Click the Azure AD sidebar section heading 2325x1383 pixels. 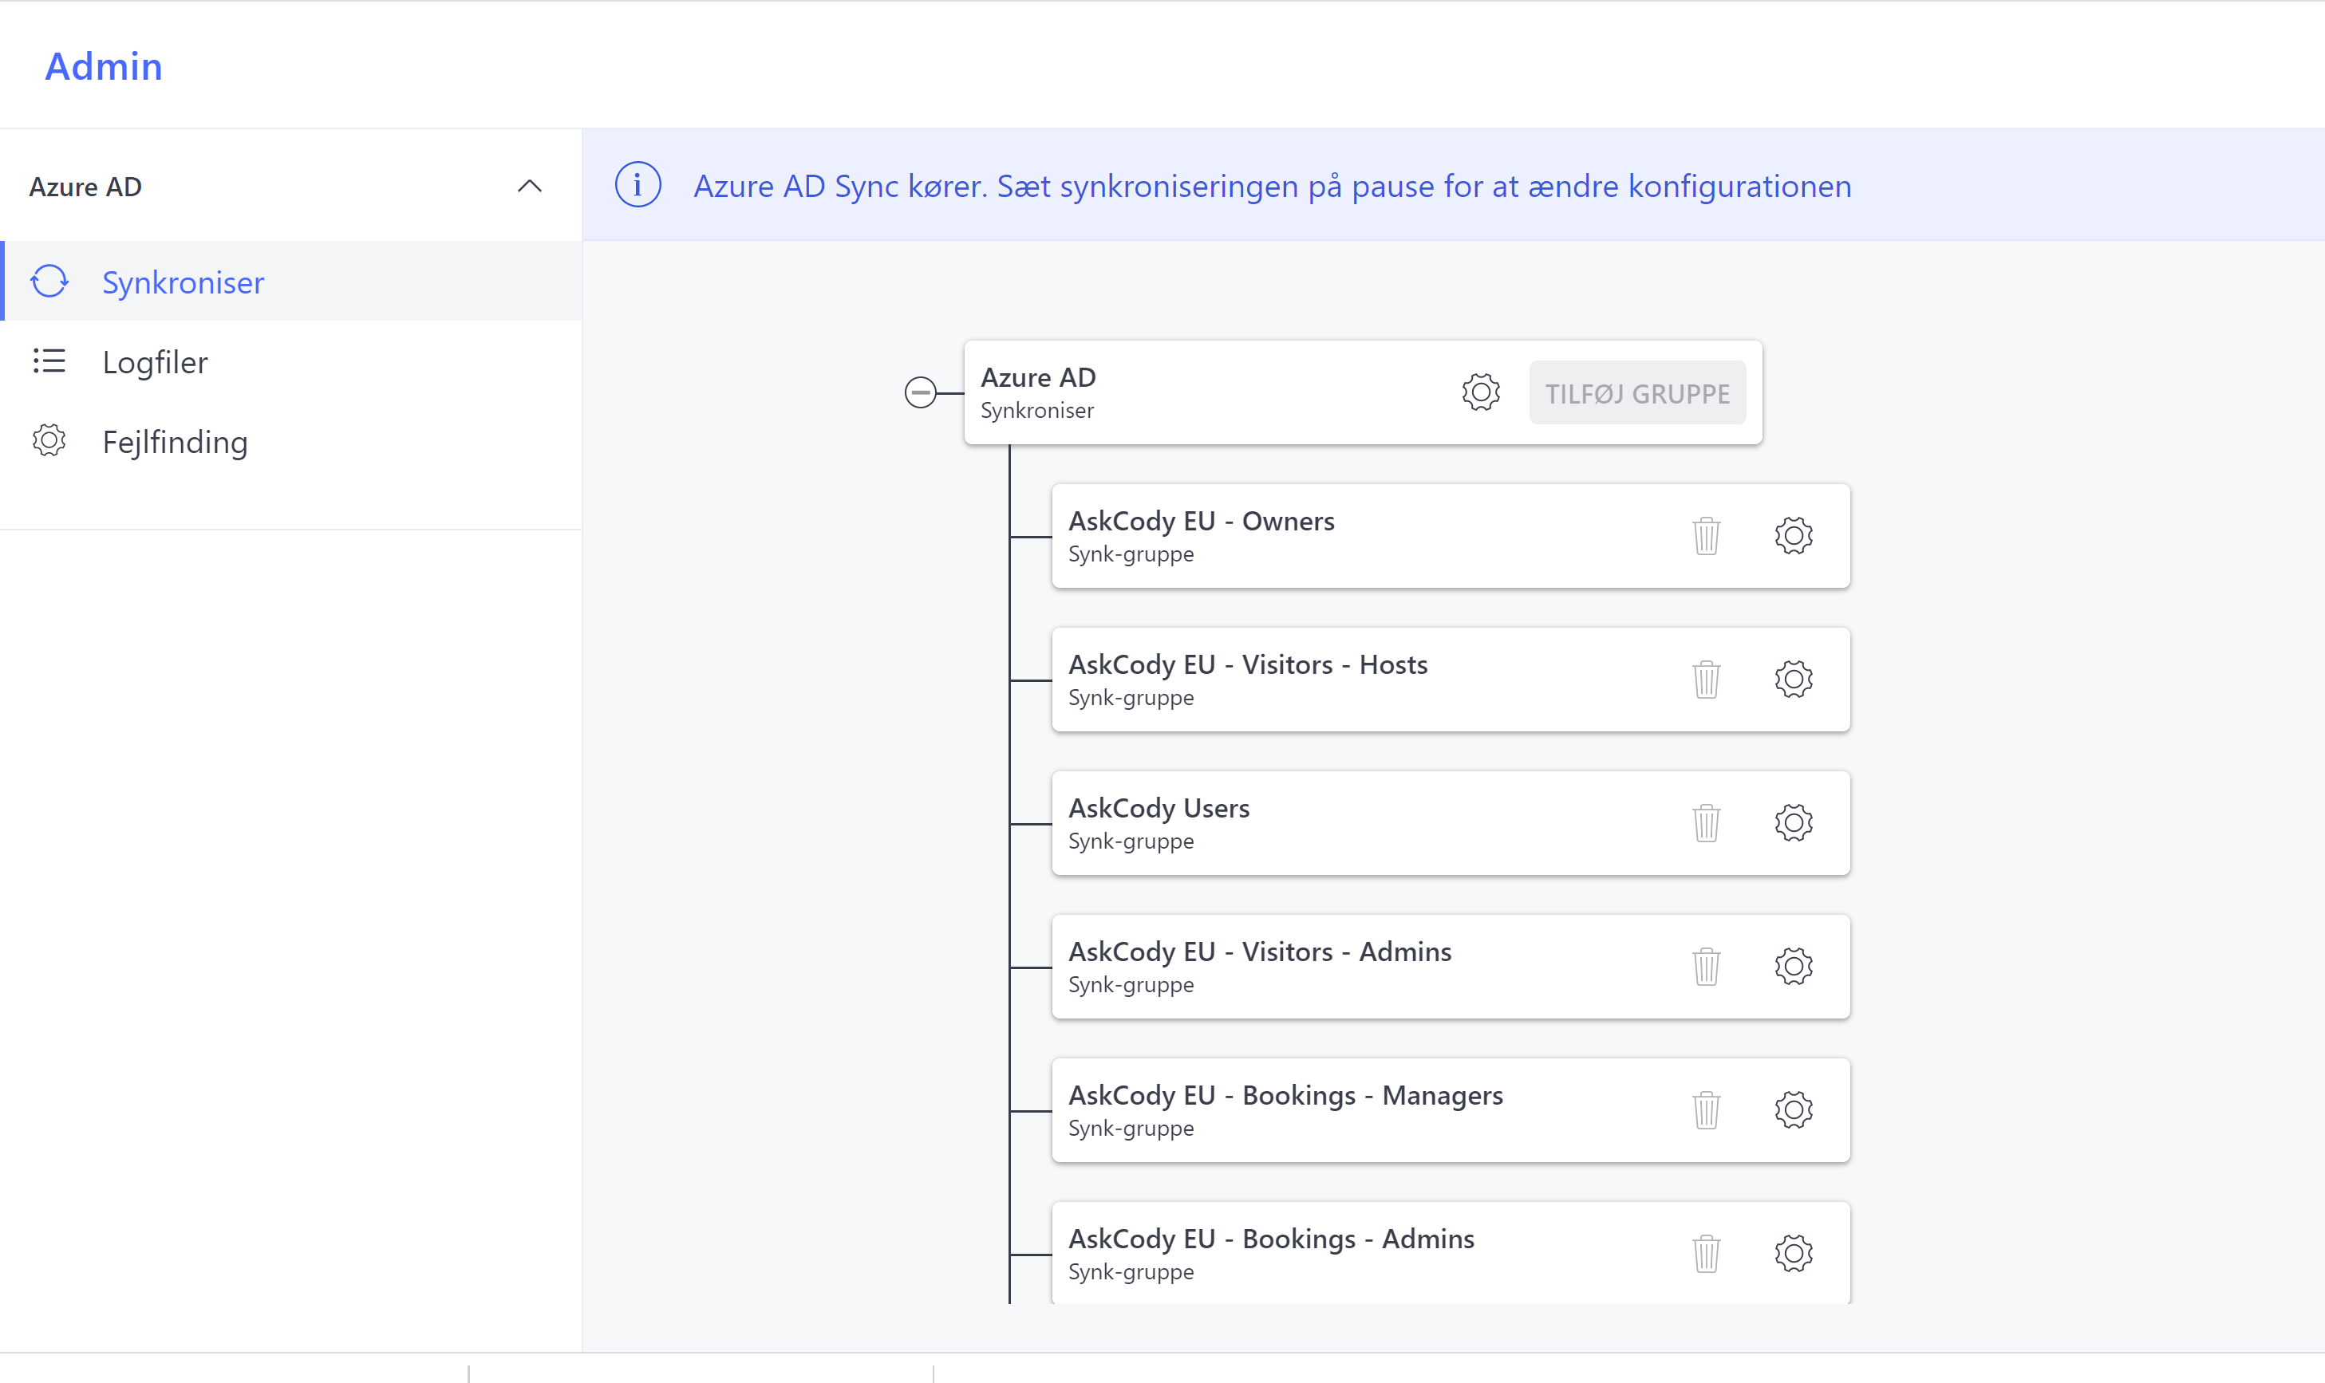click(85, 187)
